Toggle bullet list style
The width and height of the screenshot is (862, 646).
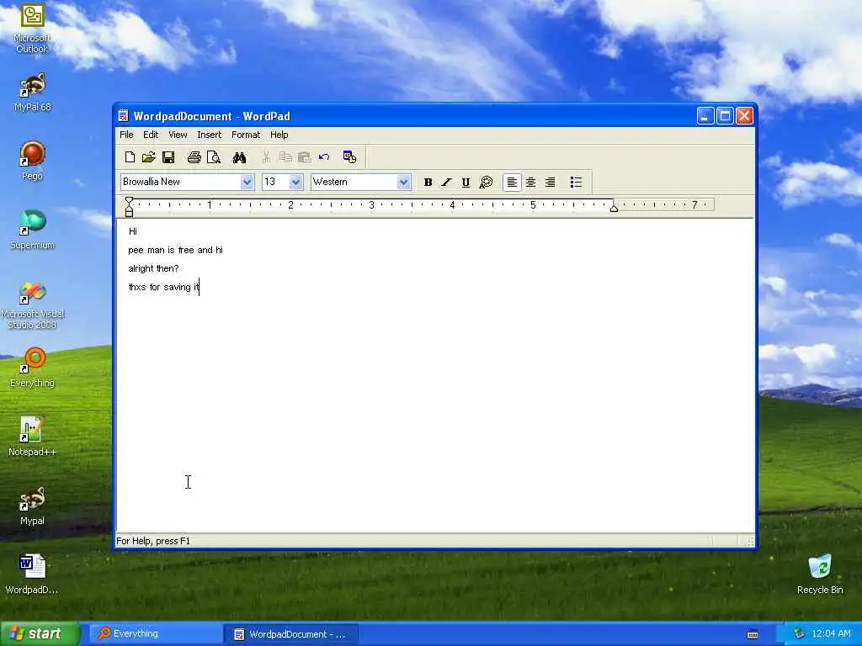[x=576, y=183]
